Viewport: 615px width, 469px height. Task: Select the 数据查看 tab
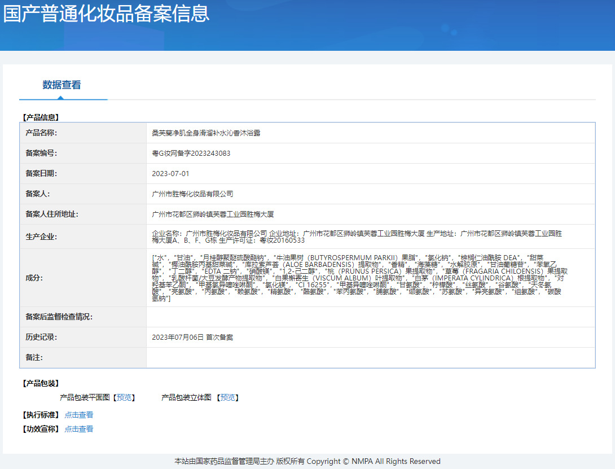coord(61,85)
